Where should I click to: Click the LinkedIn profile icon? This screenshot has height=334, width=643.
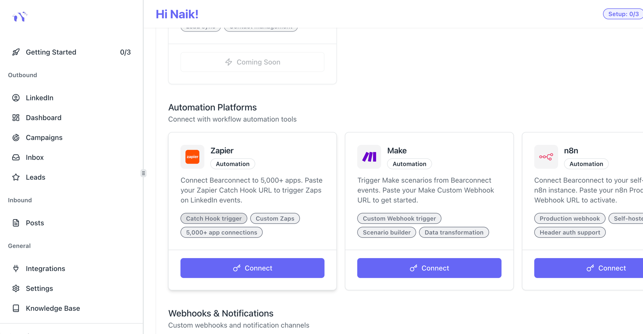[16, 98]
